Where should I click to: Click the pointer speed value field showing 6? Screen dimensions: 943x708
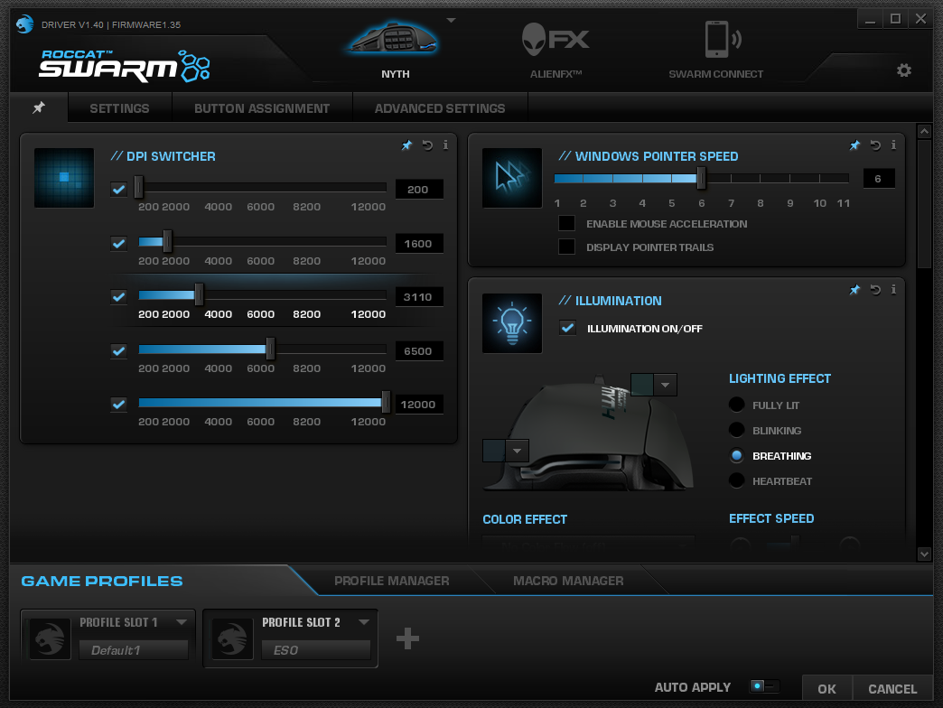(x=879, y=179)
